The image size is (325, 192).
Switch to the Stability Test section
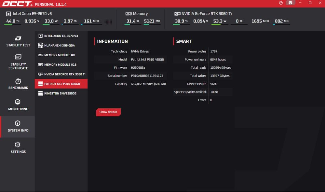pyautogui.click(x=18, y=45)
